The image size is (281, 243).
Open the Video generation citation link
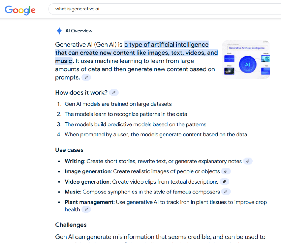(224, 182)
